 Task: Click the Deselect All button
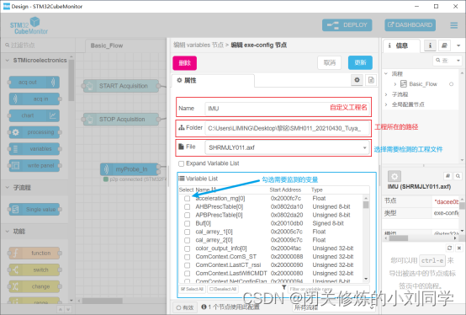click(223, 289)
